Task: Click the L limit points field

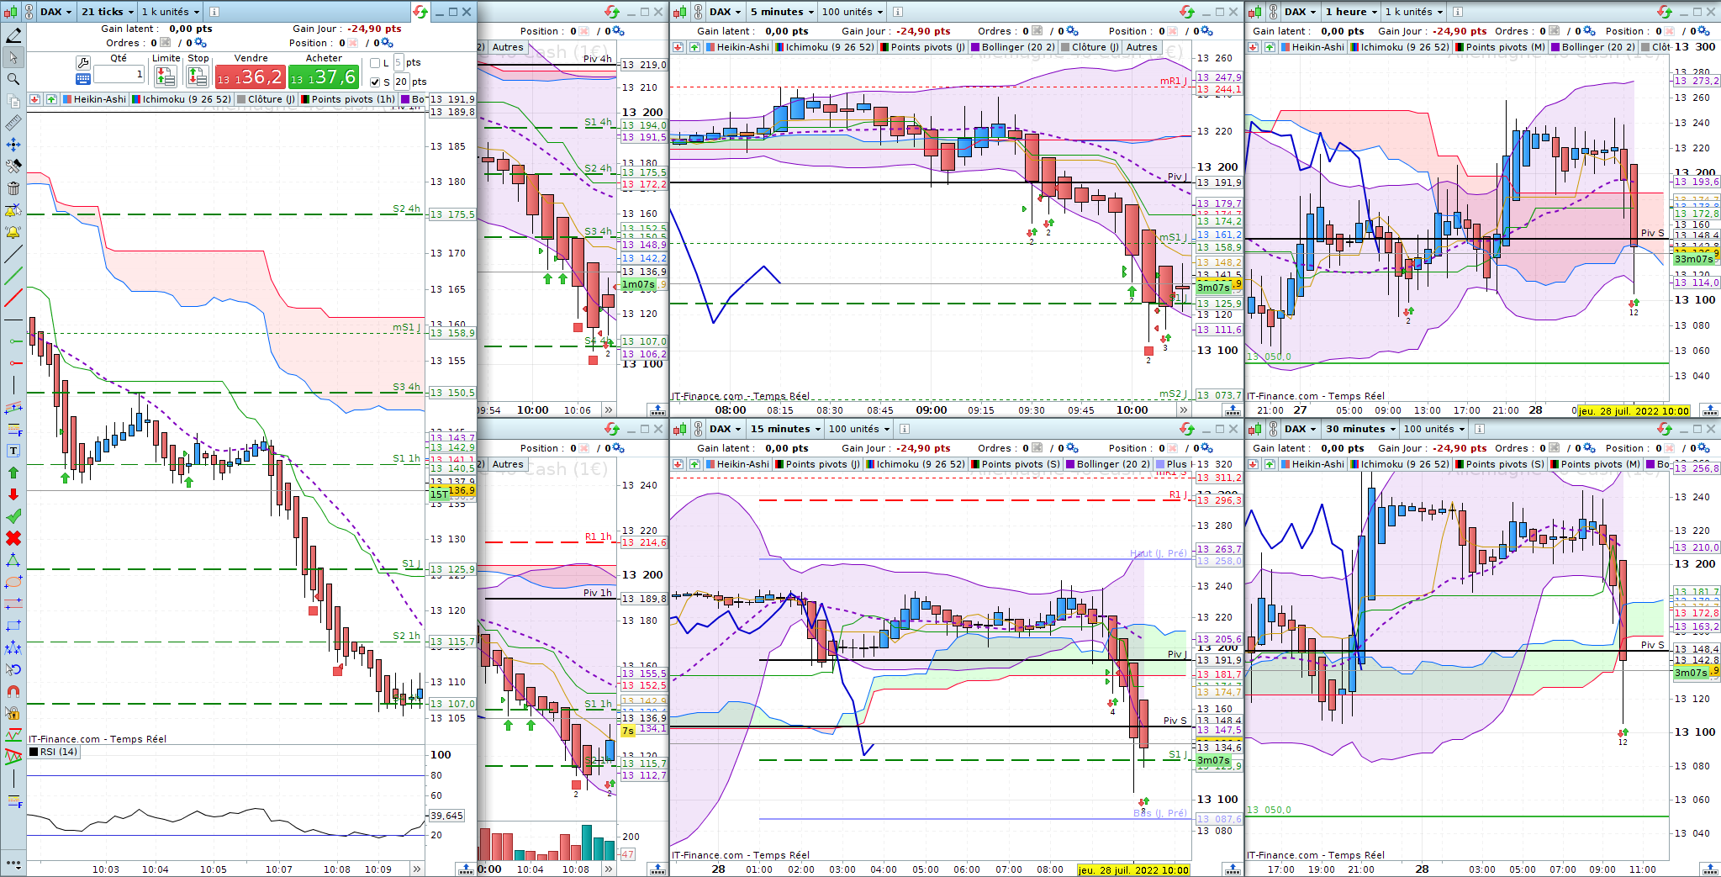Action: tap(399, 63)
